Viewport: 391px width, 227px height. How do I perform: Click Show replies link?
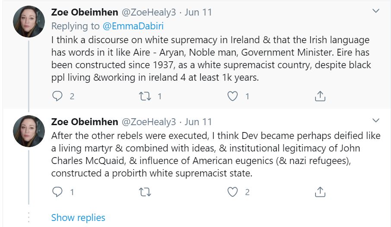tap(78, 218)
